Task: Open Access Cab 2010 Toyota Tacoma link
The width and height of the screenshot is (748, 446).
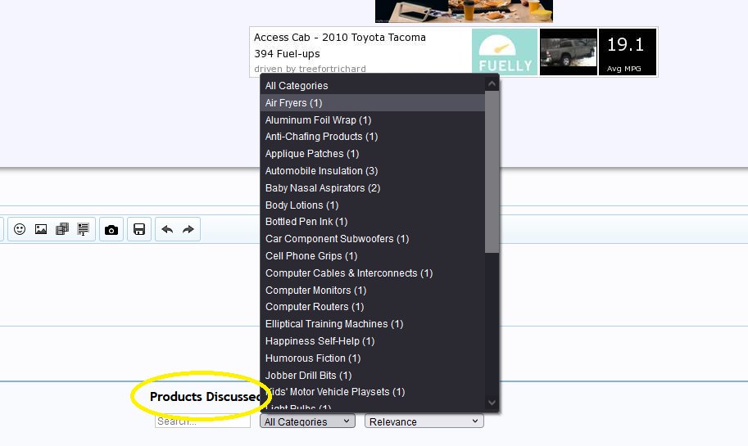Action: tap(340, 37)
